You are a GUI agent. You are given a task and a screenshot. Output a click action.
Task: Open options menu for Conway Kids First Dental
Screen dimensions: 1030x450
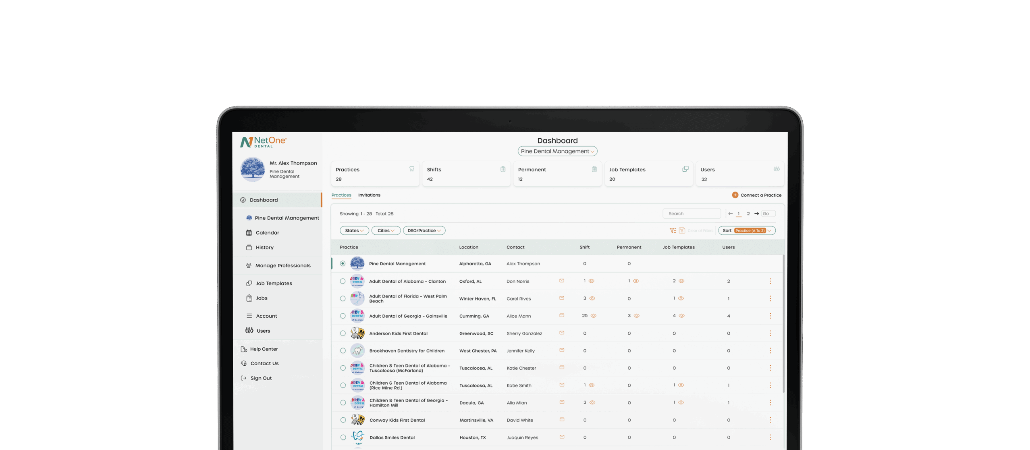[x=770, y=420]
